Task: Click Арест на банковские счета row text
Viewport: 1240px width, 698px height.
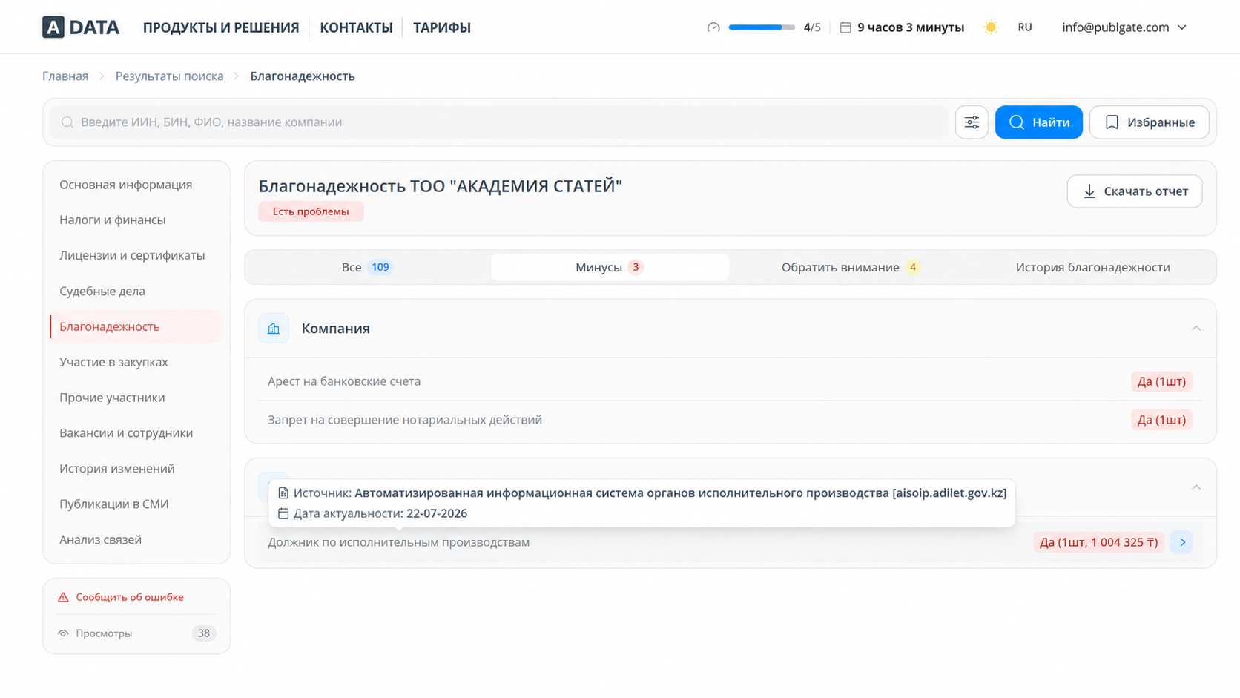Action: tap(344, 381)
